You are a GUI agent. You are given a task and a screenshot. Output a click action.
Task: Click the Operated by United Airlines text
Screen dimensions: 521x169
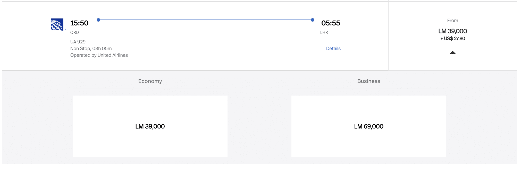pos(99,55)
